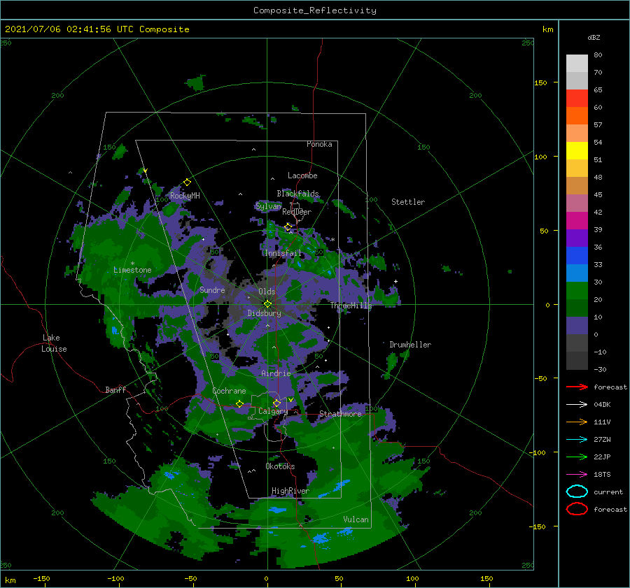The height and width of the screenshot is (588, 630).
Task: Click the white plus marker east of ThreeHills
Action: tap(395, 281)
